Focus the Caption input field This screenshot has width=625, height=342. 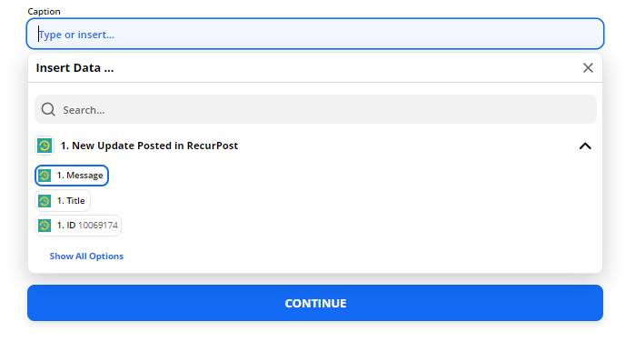(315, 34)
